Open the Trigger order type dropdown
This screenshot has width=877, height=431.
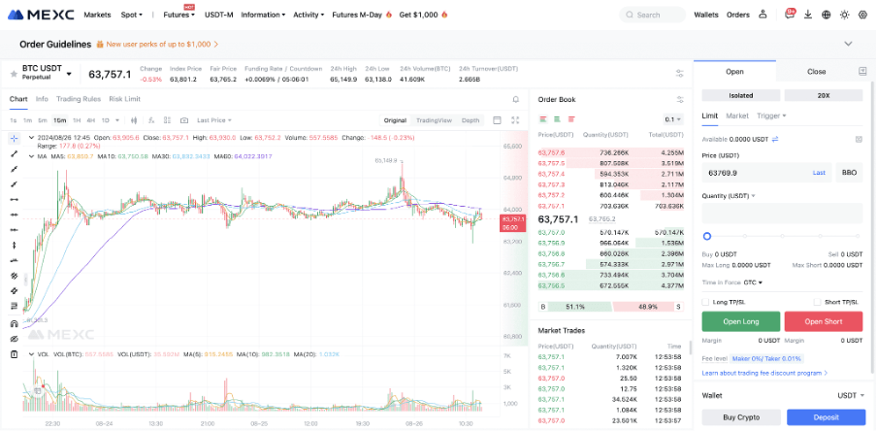point(771,116)
